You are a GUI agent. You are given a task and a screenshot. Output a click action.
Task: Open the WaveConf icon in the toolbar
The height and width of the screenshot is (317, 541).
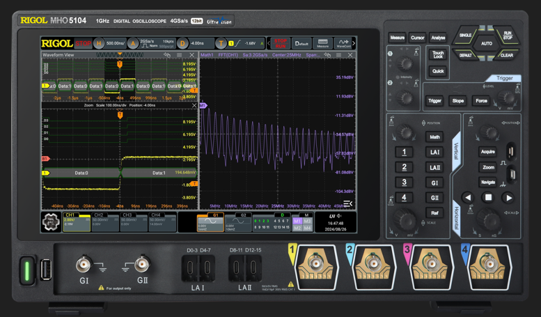[x=343, y=43]
